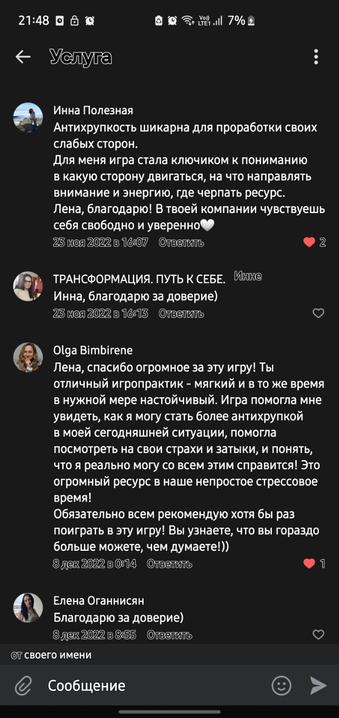339x718 pixels.
Task: Tap the paperclip attach icon
Action: point(23,685)
